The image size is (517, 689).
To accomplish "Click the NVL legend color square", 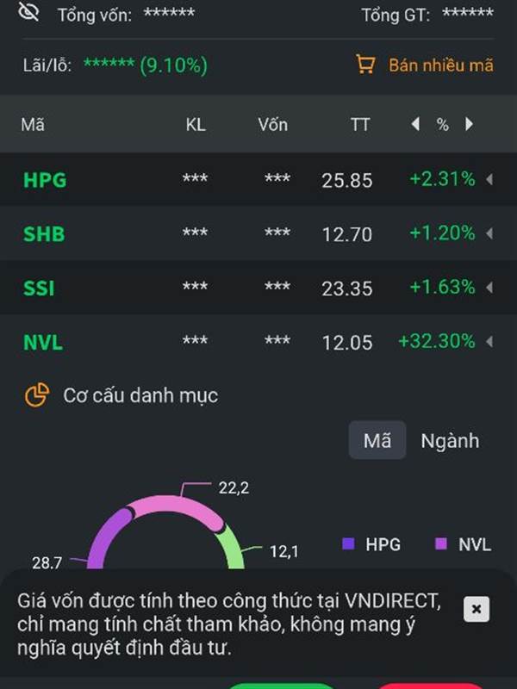I will (441, 544).
